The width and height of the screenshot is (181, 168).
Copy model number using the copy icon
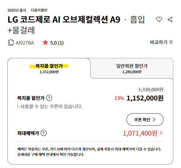tap(11, 43)
